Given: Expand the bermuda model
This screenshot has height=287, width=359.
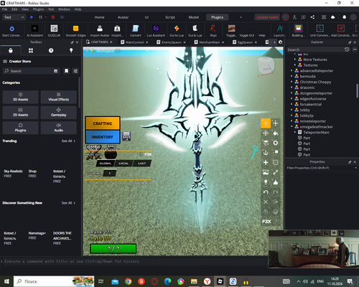Looking at the screenshot, I should point(292,76).
